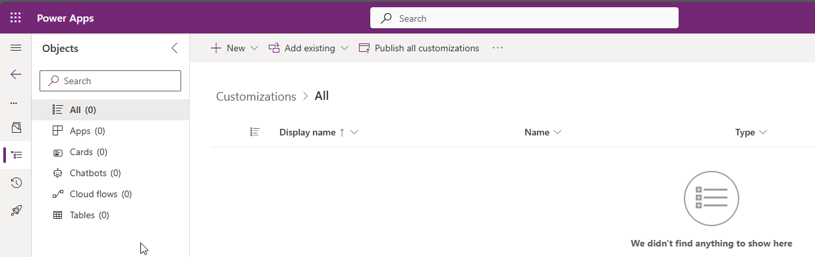
Task: Select the Objects list icon in left rail
Action: click(17, 155)
